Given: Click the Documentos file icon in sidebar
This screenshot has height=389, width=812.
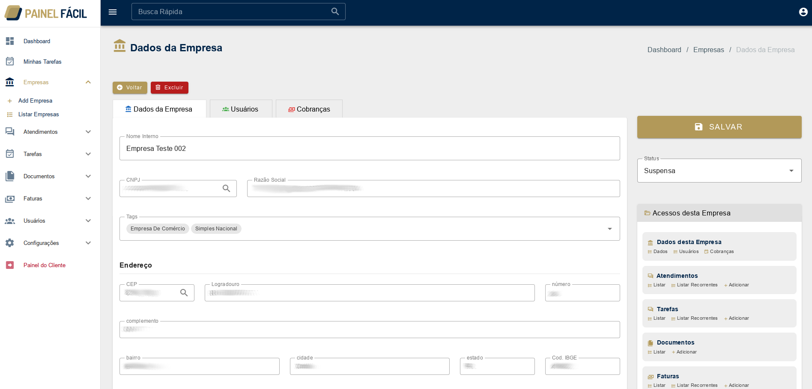Looking at the screenshot, I should point(10,176).
